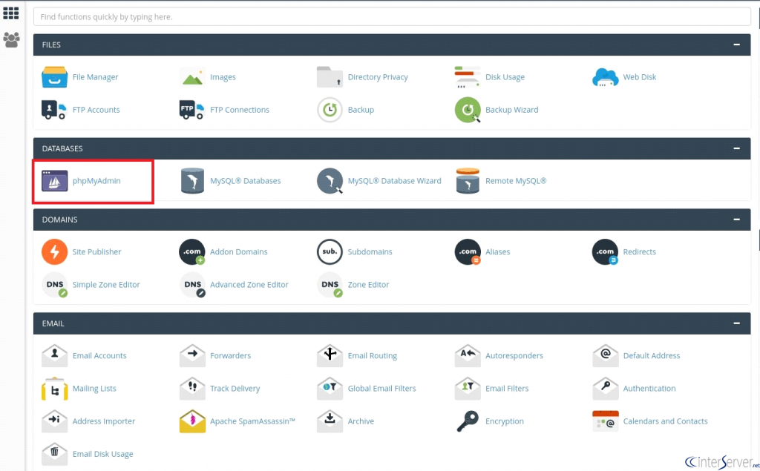Launch the phpMyAdmin icon
The height and width of the screenshot is (471, 760).
coord(54,181)
